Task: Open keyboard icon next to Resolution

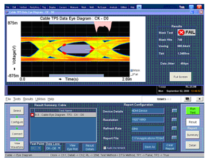Action: pos(174,120)
